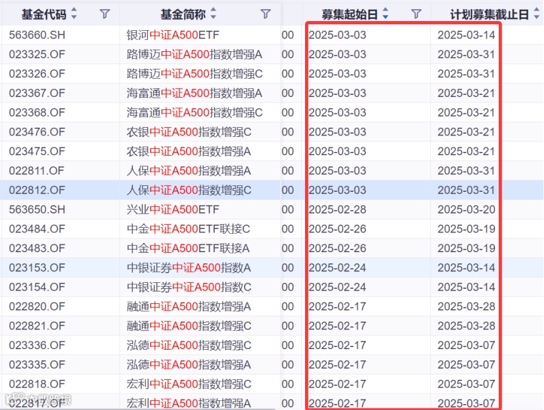
Task: Click fund name 人保中证A500指数增强A
Action: point(189,171)
